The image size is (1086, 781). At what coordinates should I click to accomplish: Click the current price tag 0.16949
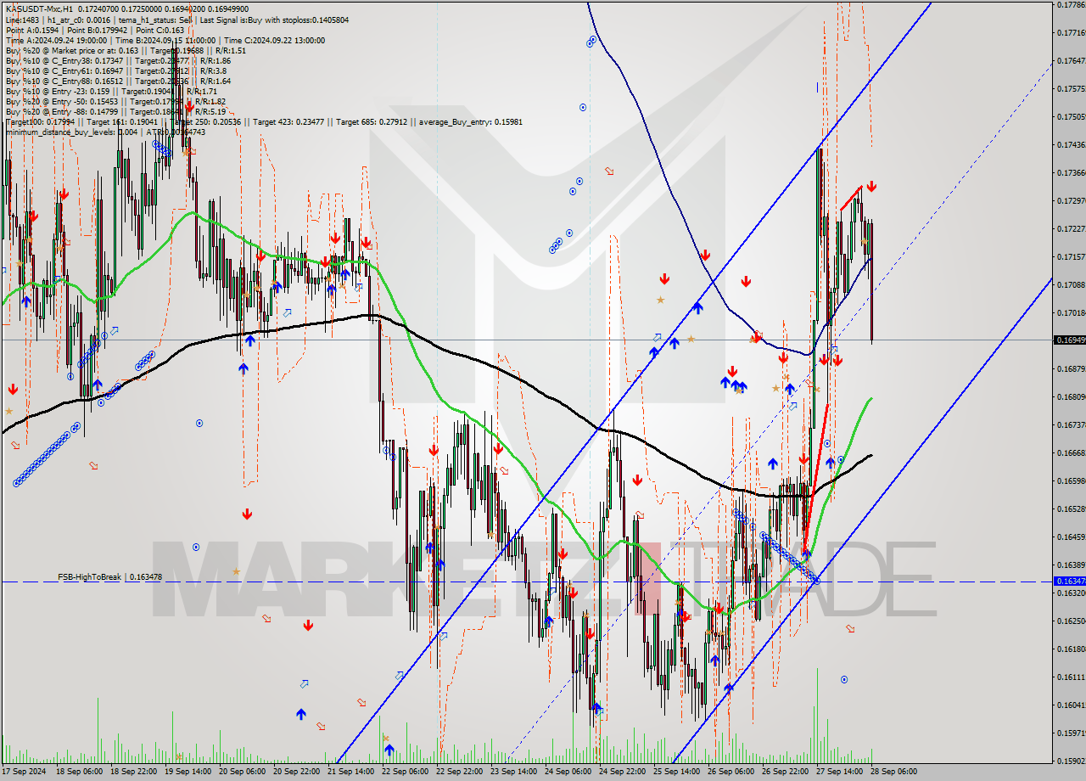point(1069,340)
